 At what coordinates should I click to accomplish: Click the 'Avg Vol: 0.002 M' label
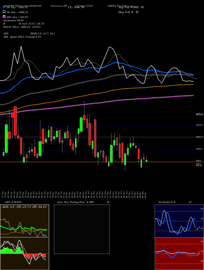tap(131, 7)
